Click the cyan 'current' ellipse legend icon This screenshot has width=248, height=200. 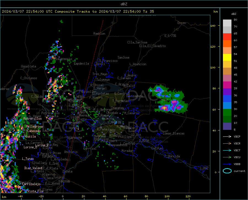(x=227, y=171)
